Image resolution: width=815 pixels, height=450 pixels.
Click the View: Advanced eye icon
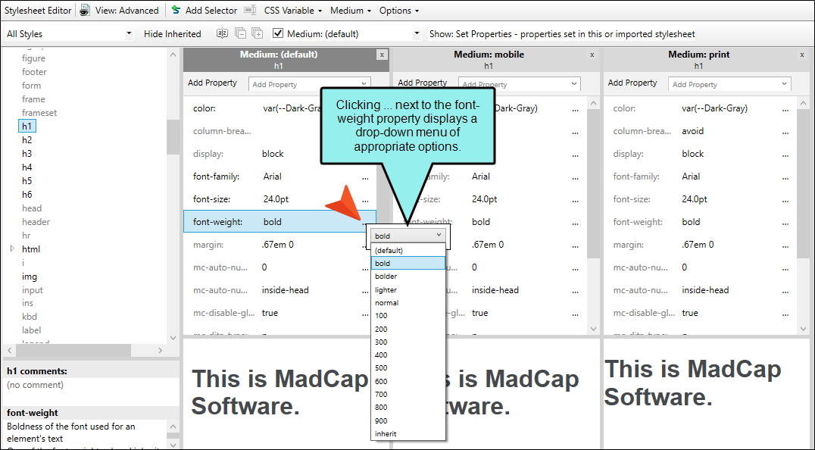86,11
